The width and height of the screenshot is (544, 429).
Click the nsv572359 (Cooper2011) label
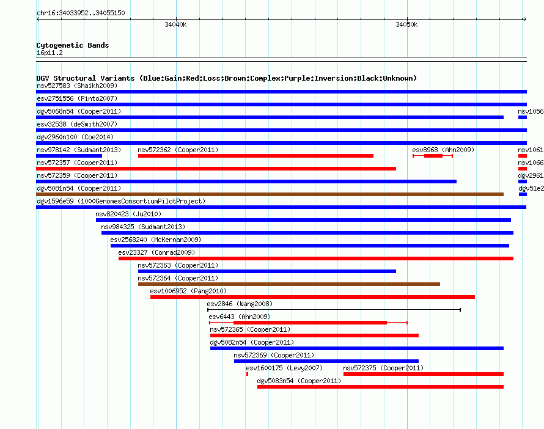(77, 175)
